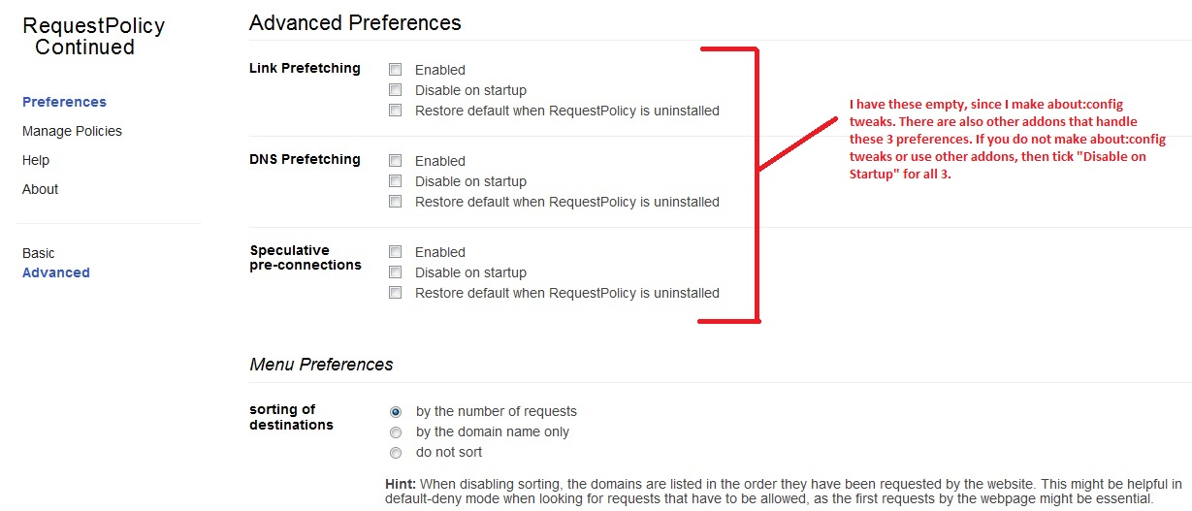Tick DNS Prefetching 'Disable on startup'

[x=395, y=181]
